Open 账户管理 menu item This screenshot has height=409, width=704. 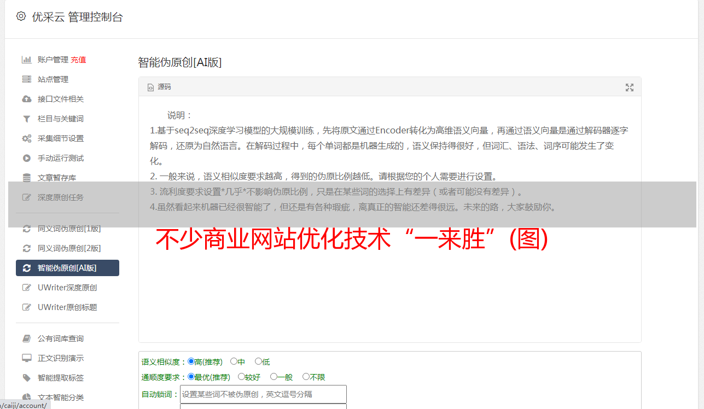[x=53, y=60]
